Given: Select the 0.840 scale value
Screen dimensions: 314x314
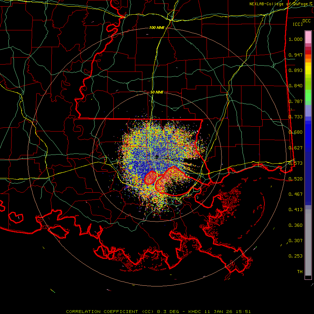Looking at the screenshot, I should coord(296,86).
